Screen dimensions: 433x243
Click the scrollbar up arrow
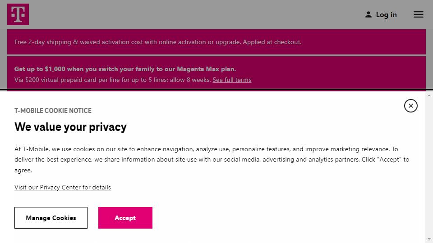point(429,95)
